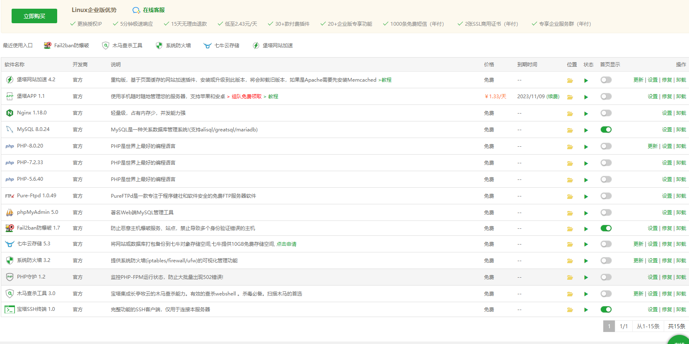This screenshot has width=689, height=344.
Task: Click the PHP-7.2.33 software name
Action: 30,162
